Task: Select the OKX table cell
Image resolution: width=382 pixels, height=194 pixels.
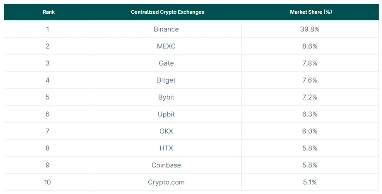Action: point(166,131)
